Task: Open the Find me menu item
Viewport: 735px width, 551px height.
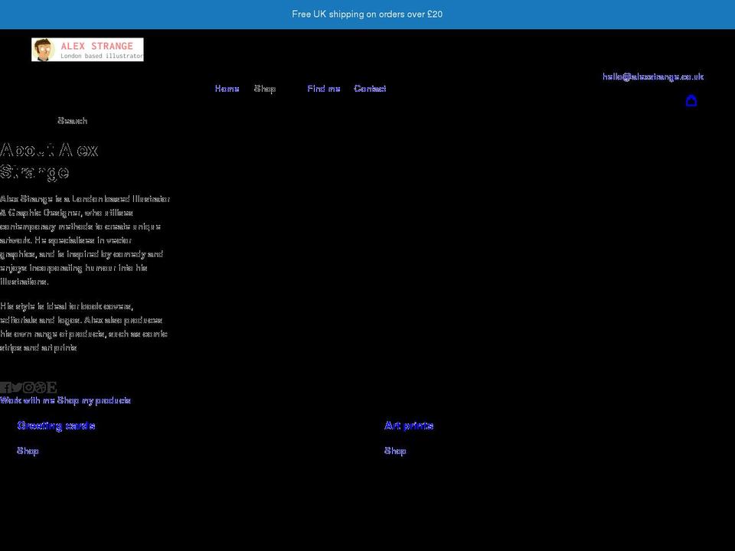Action: [x=323, y=89]
